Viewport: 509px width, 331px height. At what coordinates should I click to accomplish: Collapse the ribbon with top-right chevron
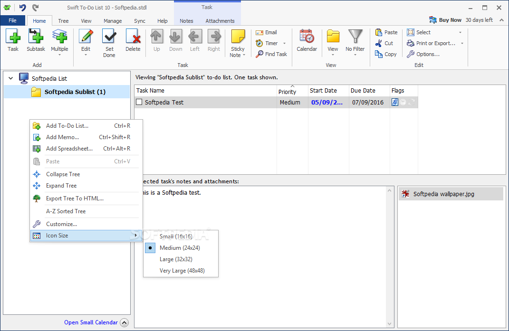click(501, 20)
